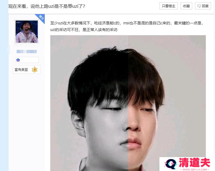
Task: Open the poster's laughing avatar image
Action: (x=27, y=32)
